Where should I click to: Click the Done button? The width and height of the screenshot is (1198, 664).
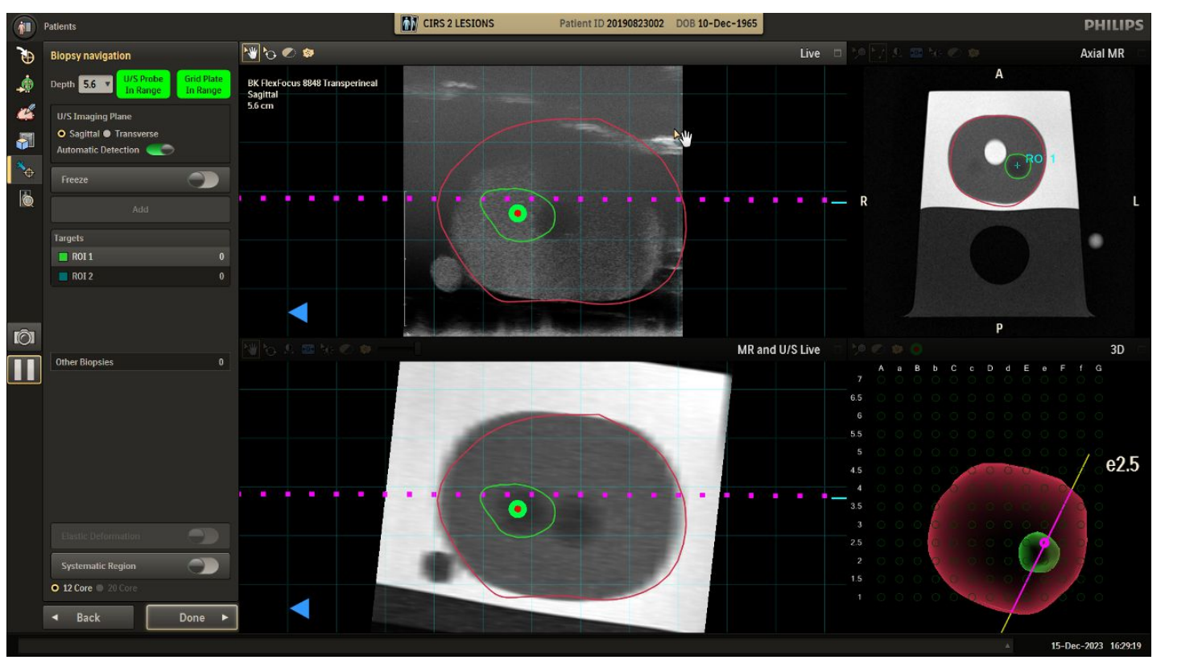coord(192,618)
